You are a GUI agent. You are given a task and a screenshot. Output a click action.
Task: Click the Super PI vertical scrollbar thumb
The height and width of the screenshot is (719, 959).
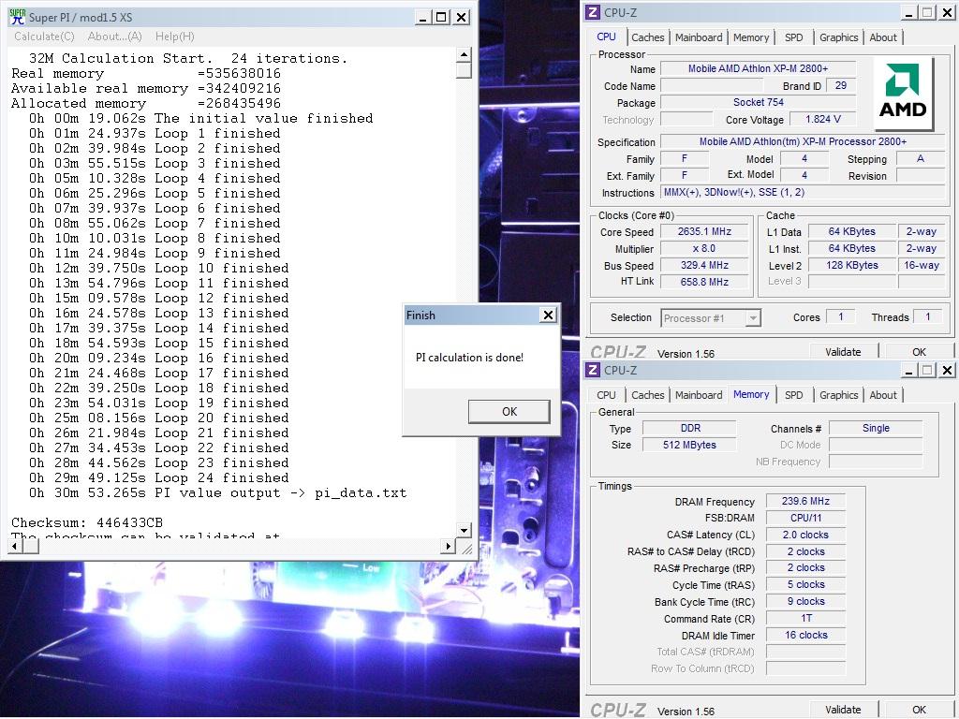(464, 70)
